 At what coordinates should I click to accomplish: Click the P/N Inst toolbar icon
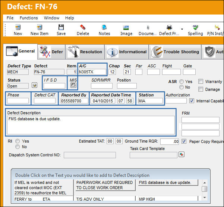click(217, 27)
